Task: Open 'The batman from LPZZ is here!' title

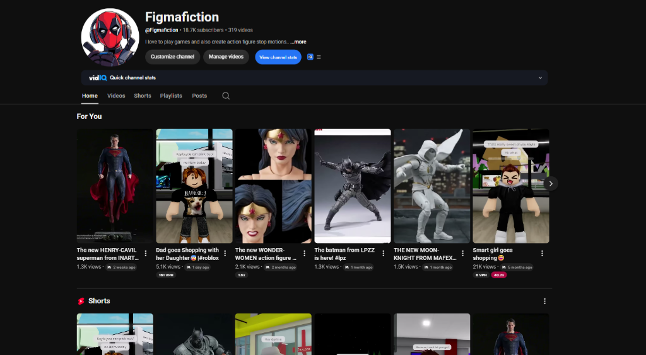Action: [344, 254]
